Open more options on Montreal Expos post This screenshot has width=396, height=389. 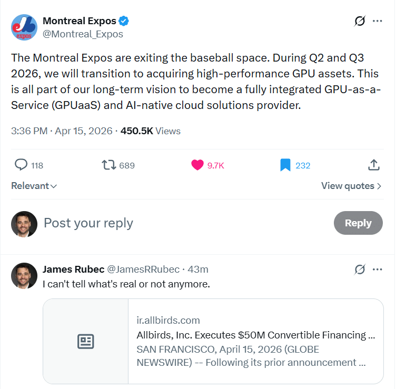pos(378,21)
